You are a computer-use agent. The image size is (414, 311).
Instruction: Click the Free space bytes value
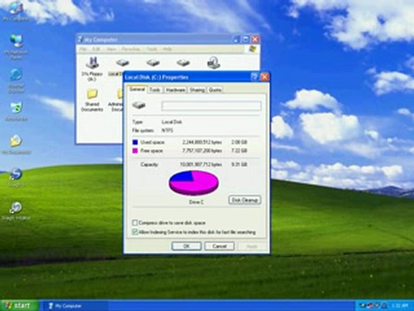pyautogui.click(x=202, y=151)
